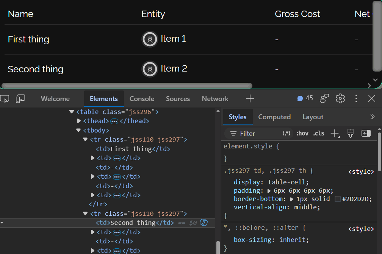Toggle computed styles sidebar icon
The width and height of the screenshot is (382, 254).
pos(366,133)
